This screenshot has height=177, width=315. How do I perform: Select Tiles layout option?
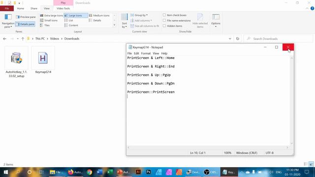[x=45, y=25]
